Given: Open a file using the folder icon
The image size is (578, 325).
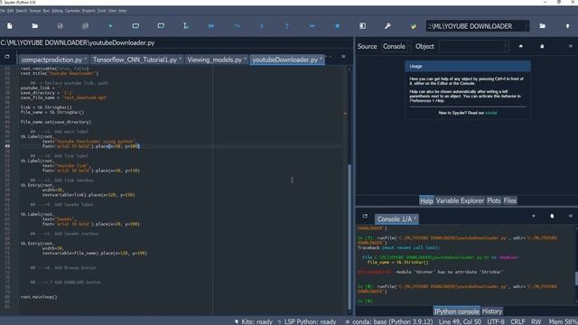Looking at the screenshot, I should point(34,26).
